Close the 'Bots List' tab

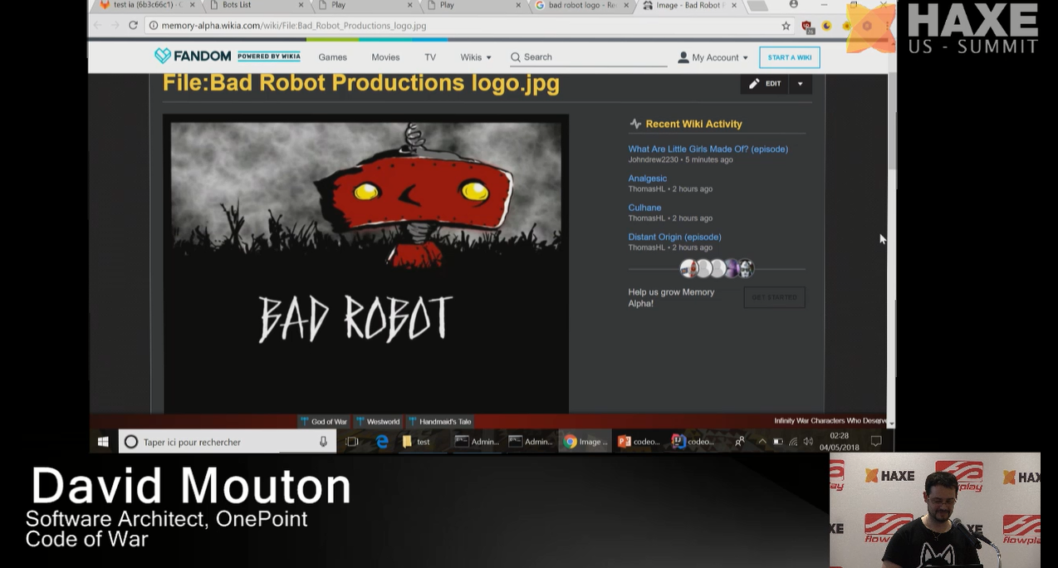[x=301, y=5]
